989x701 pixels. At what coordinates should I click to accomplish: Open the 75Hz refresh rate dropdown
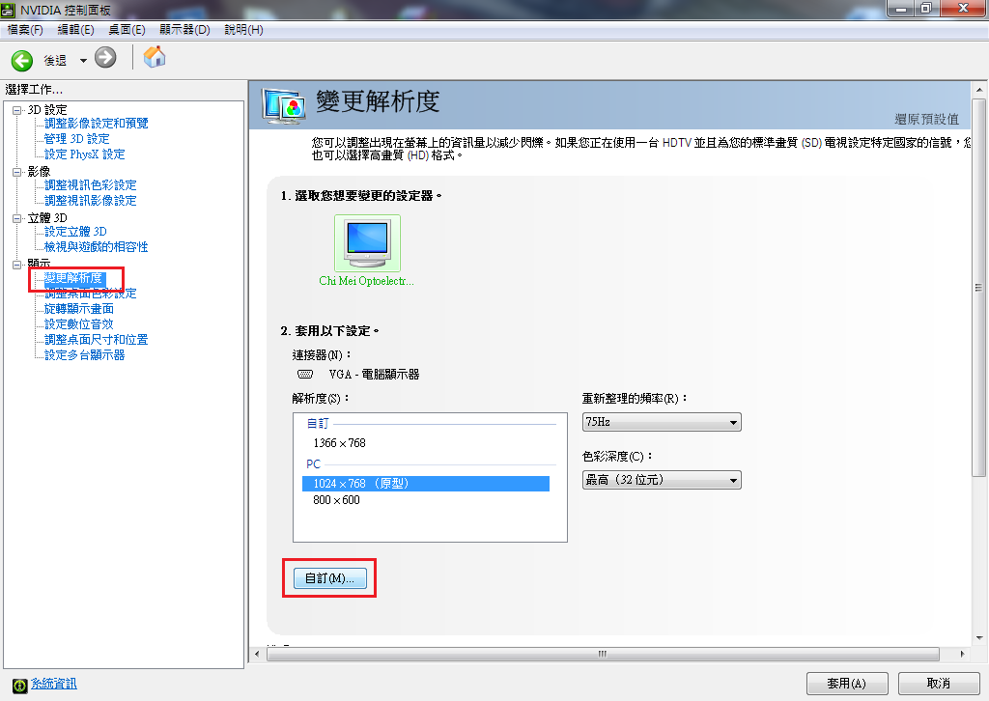[662, 422]
